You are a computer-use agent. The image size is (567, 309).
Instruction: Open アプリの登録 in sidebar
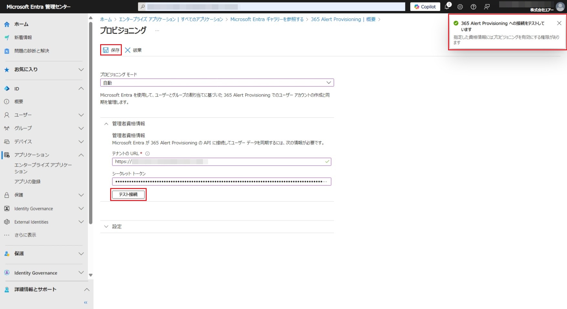(x=27, y=182)
